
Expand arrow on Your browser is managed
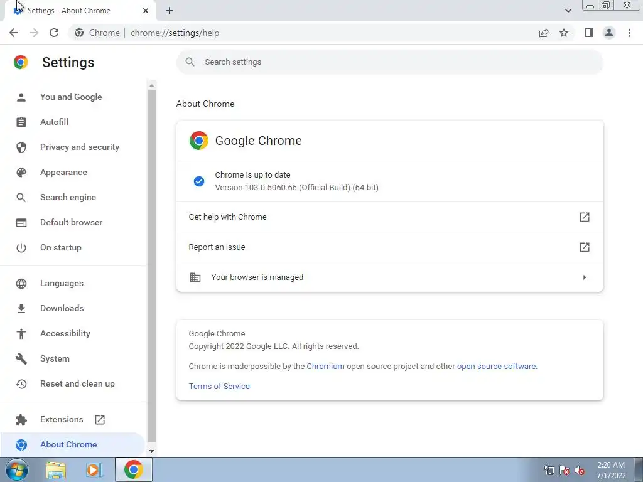(x=585, y=277)
